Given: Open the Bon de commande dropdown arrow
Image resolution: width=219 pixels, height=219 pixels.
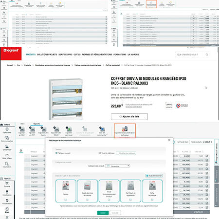Looking at the screenshot, I should coord(107,135).
